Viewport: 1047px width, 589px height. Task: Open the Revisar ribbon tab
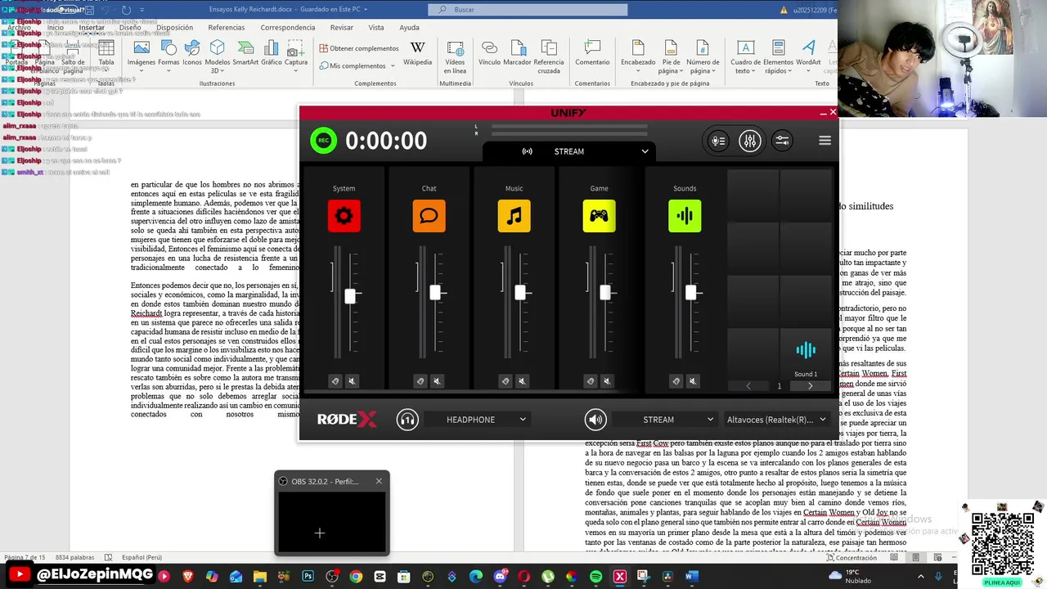pyautogui.click(x=342, y=27)
